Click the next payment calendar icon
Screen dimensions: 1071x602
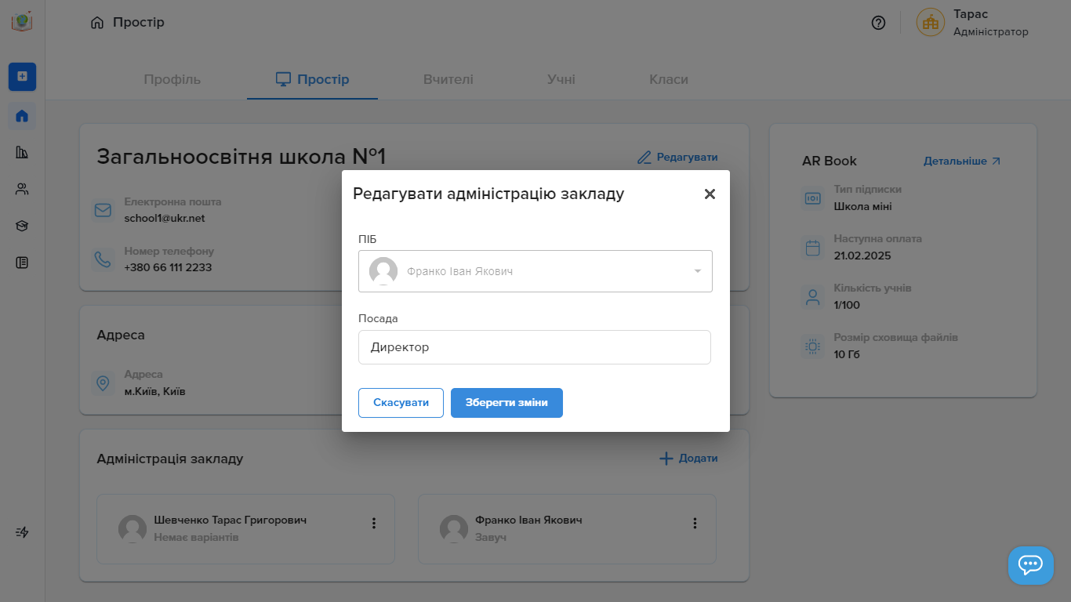click(x=813, y=248)
